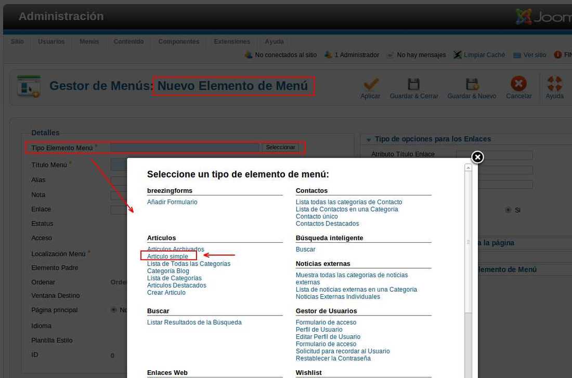Image resolution: width=572 pixels, height=378 pixels.
Task: Click the Ver sitio monitor icon
Action: coord(516,55)
